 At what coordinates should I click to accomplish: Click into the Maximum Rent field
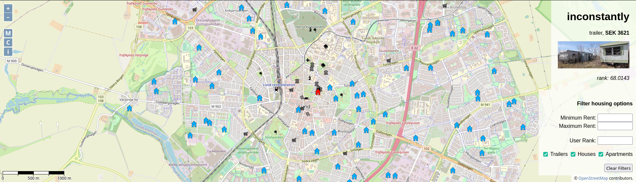point(615,126)
